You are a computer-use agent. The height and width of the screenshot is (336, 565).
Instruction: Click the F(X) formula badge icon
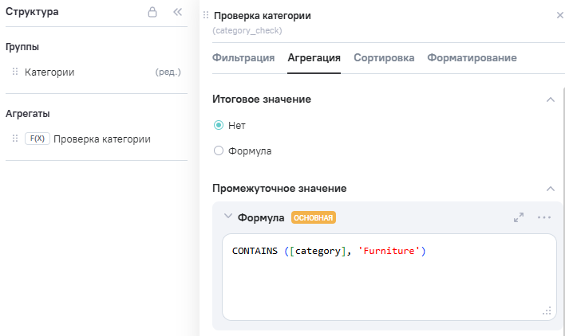point(38,139)
